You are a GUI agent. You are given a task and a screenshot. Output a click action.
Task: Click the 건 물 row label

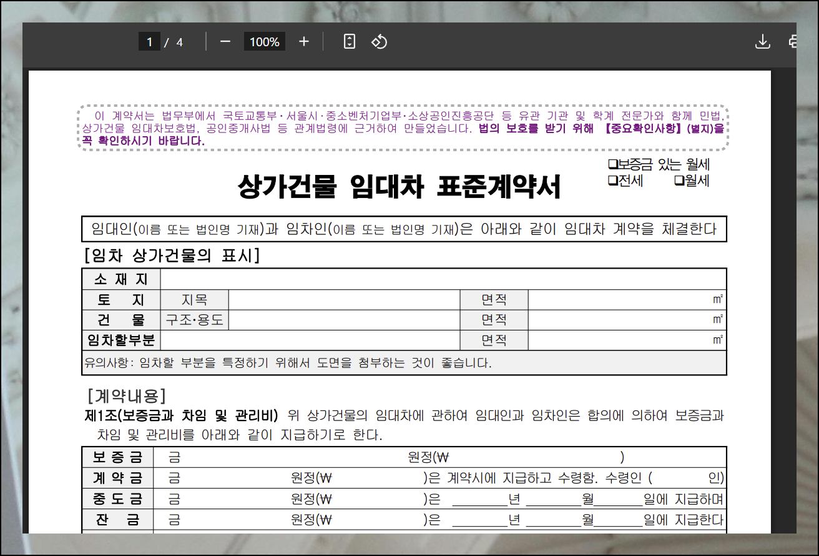pos(121,320)
